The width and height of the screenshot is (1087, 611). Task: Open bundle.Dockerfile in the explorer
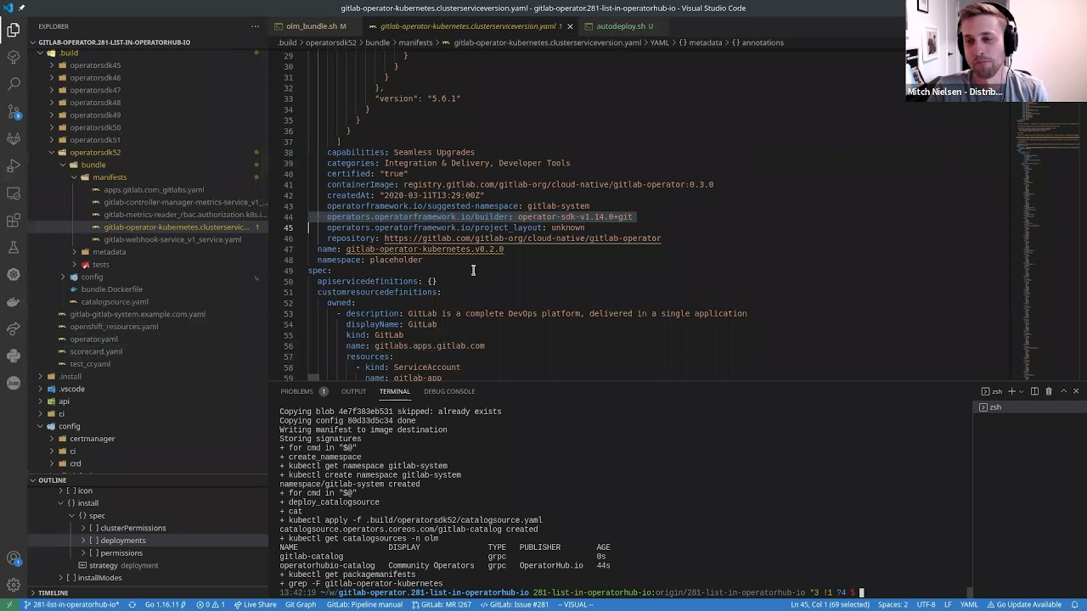coord(111,289)
